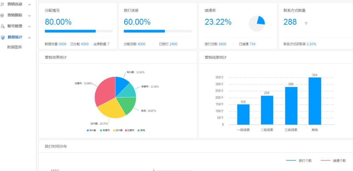Click the small pie icon in 接通率 card
The image size is (353, 171).
[257, 24]
